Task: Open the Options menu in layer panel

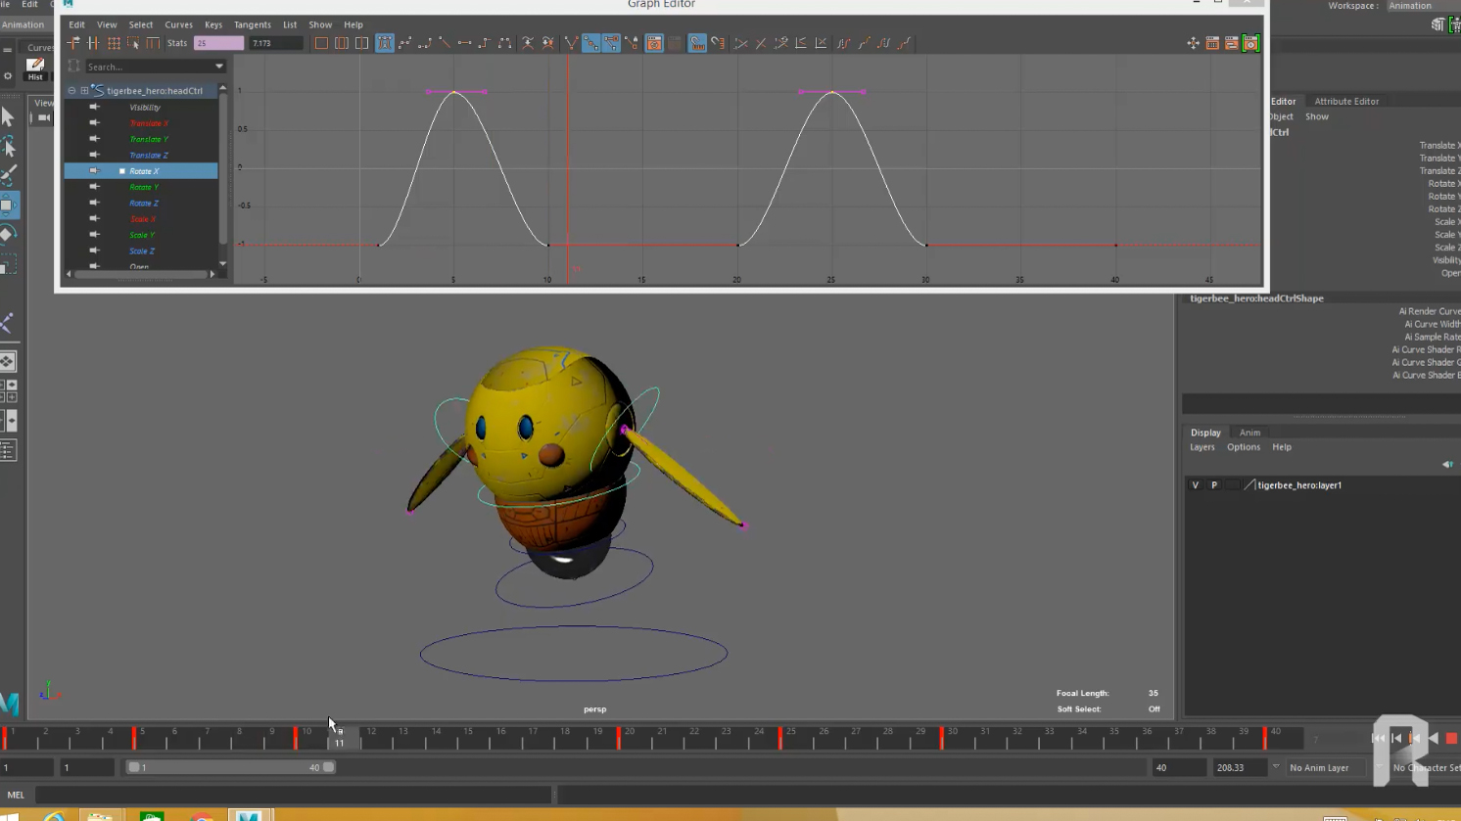Action: point(1243,447)
